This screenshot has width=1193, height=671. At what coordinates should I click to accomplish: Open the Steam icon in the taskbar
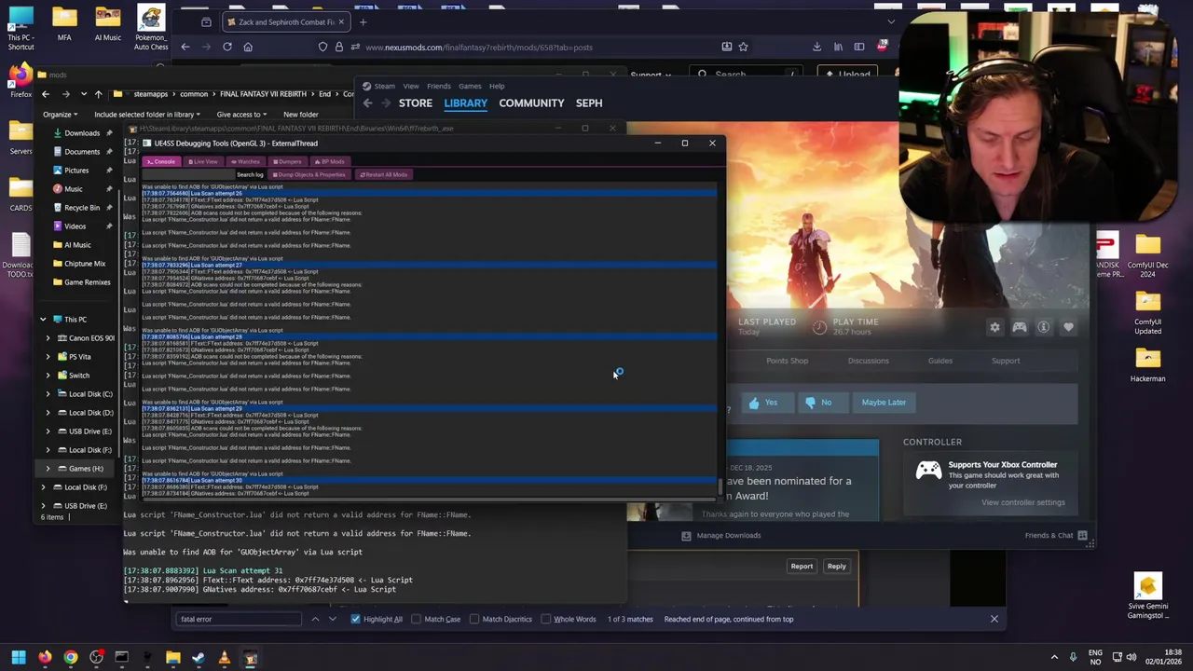click(x=199, y=658)
